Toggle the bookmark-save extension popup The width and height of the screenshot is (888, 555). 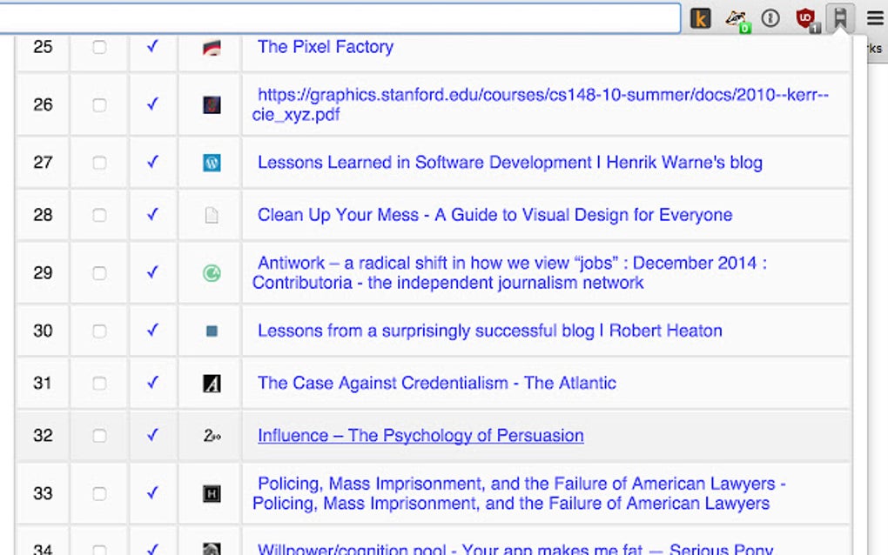(x=839, y=17)
